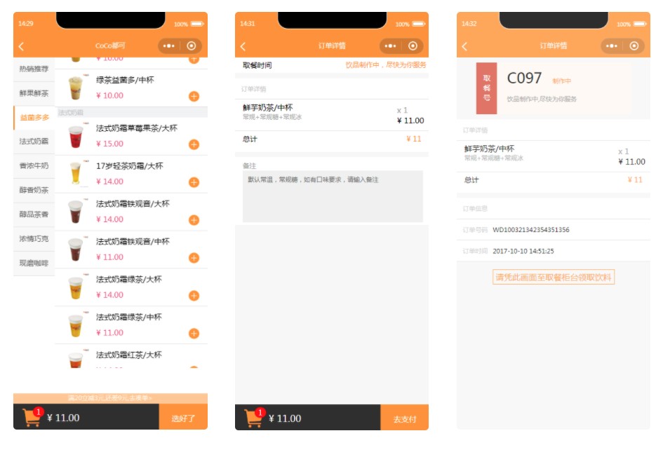The width and height of the screenshot is (663, 452).
Task: Go back from the 14:31 订单详情 screen
Action: pos(243,46)
